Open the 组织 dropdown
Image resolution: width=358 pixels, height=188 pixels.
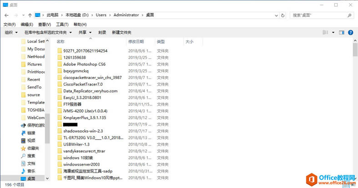pos(11,32)
